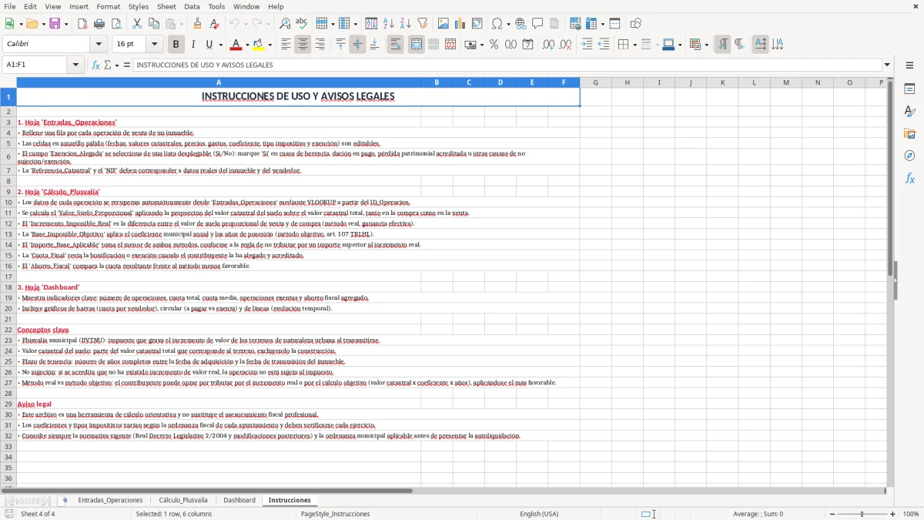This screenshot has width=924, height=520.
Task: Toggle Center Vertically alignment
Action: point(357,45)
